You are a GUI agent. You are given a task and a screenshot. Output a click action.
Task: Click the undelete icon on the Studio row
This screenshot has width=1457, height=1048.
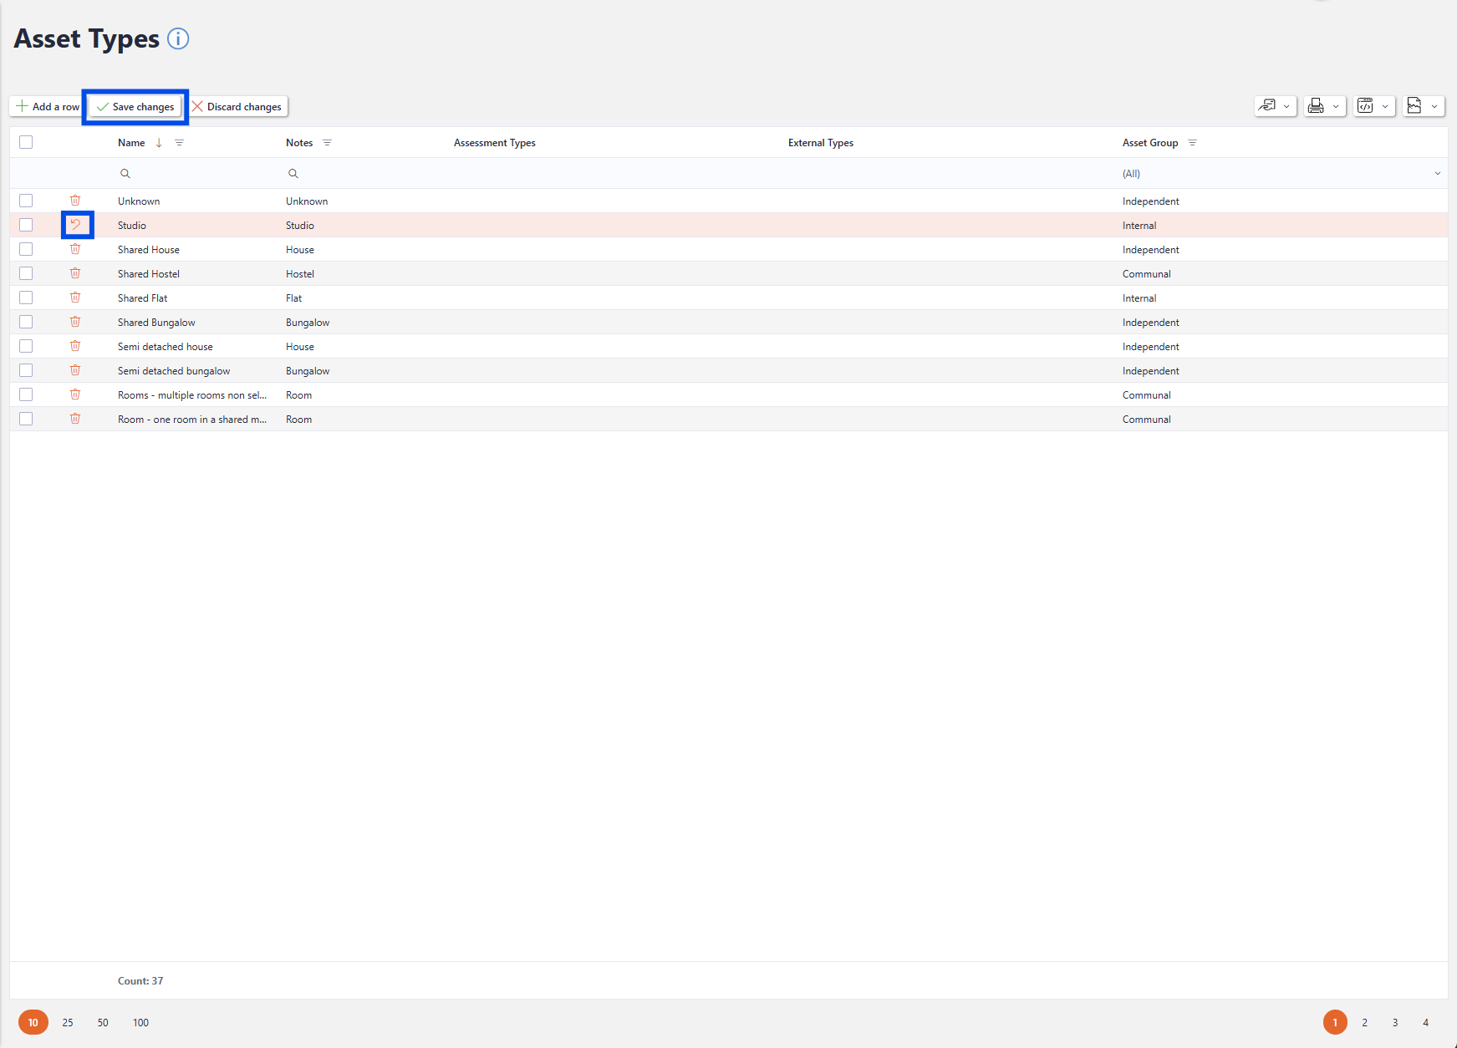pos(75,225)
